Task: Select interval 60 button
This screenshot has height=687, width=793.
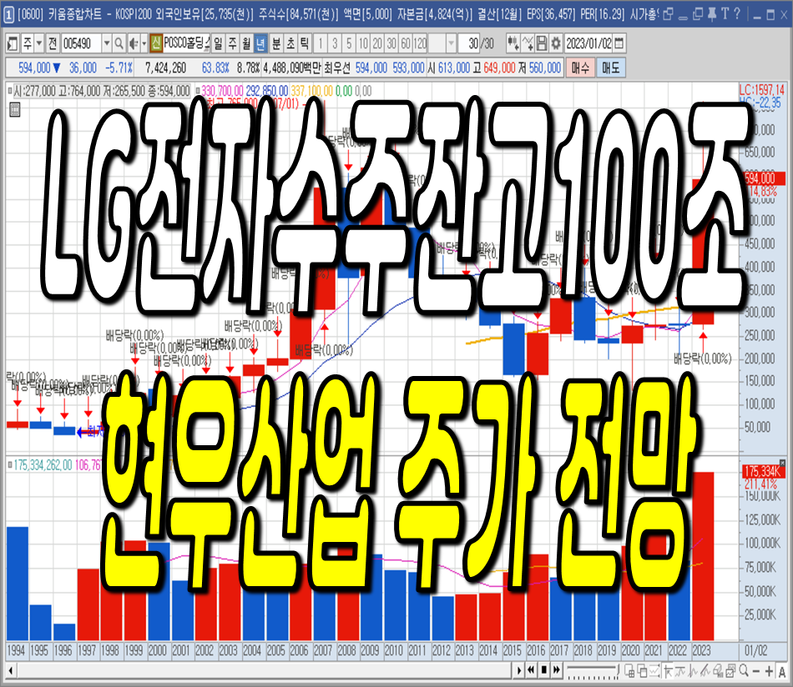Action: [x=406, y=43]
